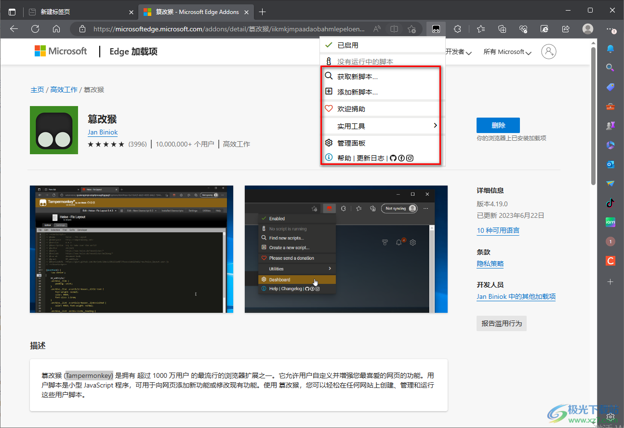Add a new sidebar app with plus
624x428 pixels.
pyautogui.click(x=611, y=281)
